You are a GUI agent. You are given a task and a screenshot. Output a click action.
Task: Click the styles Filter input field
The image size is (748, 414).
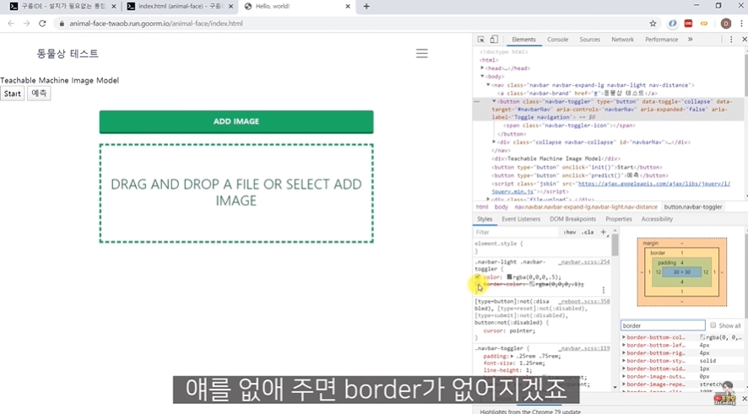click(x=516, y=232)
